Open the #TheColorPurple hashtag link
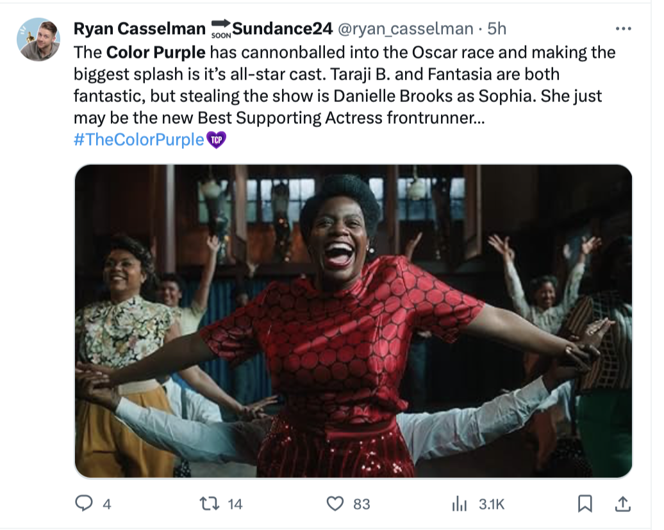The width and height of the screenshot is (664, 530). (139, 139)
